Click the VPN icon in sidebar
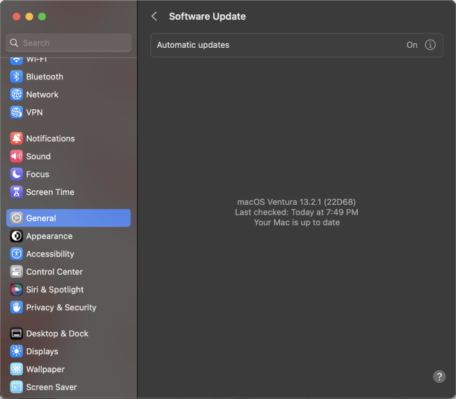Screen dimensions: 456x399 coord(16,112)
